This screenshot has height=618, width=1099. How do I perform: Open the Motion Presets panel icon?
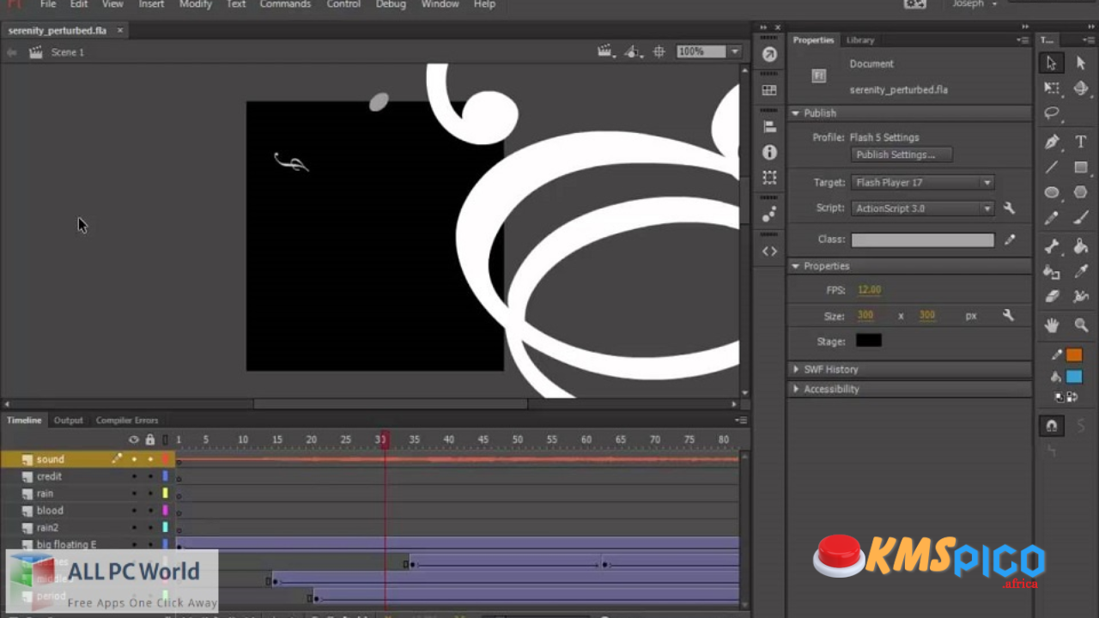[x=769, y=215]
